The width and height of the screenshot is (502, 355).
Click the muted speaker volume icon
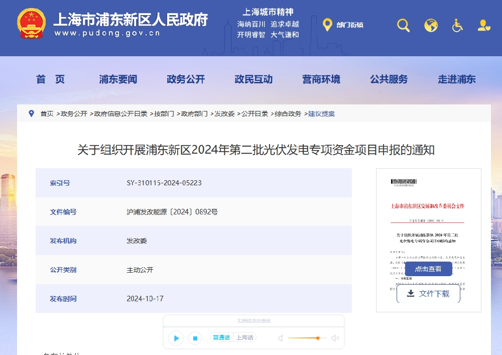click(x=281, y=338)
